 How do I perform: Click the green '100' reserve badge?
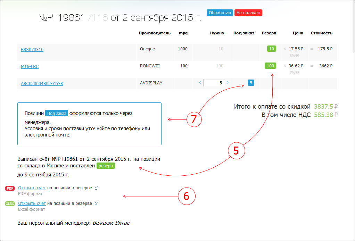pyautogui.click(x=270, y=66)
